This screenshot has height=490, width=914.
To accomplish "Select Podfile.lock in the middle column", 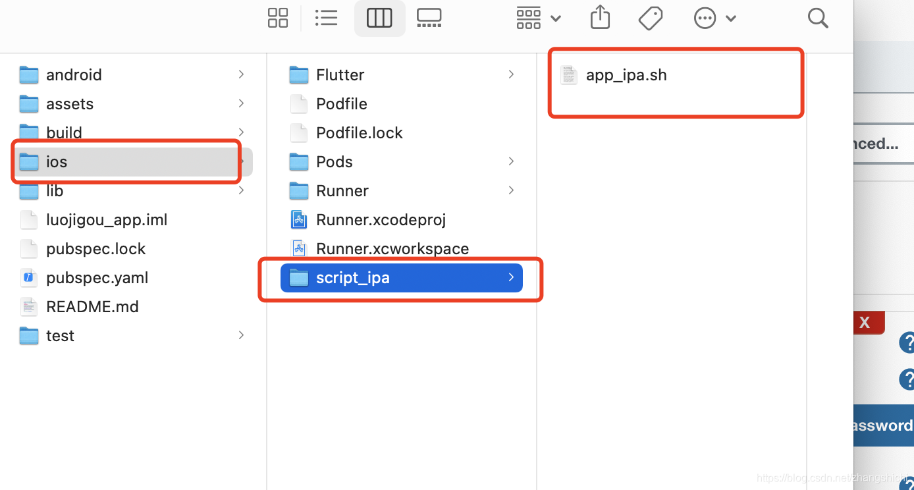I will pyautogui.click(x=359, y=132).
